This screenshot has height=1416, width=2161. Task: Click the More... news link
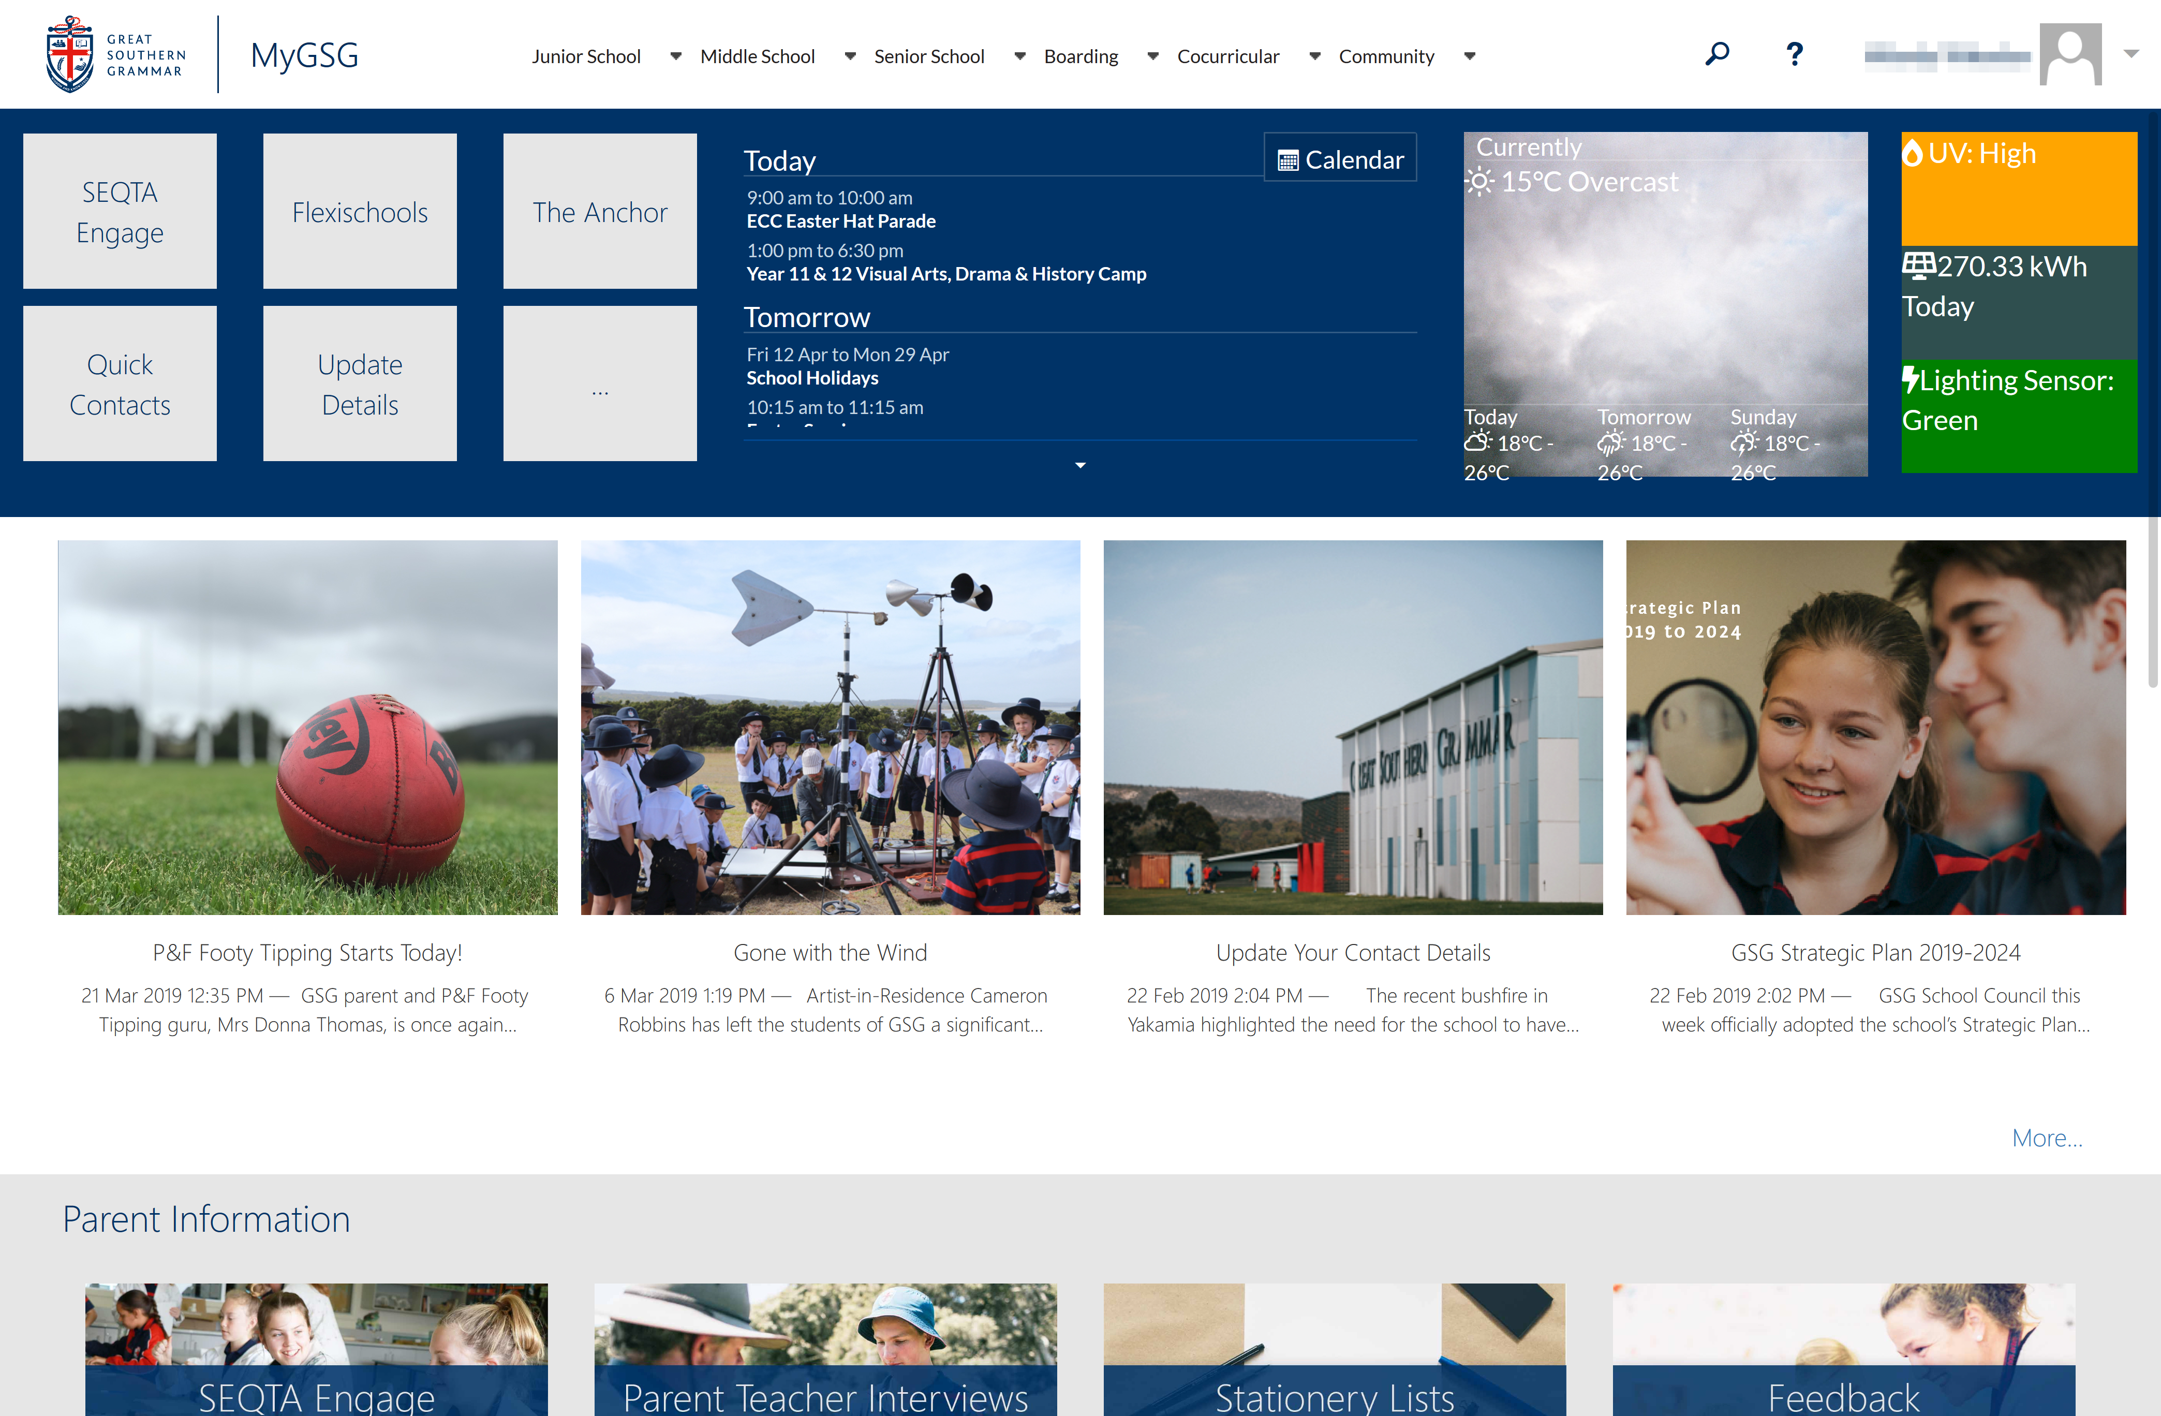click(x=2047, y=1137)
